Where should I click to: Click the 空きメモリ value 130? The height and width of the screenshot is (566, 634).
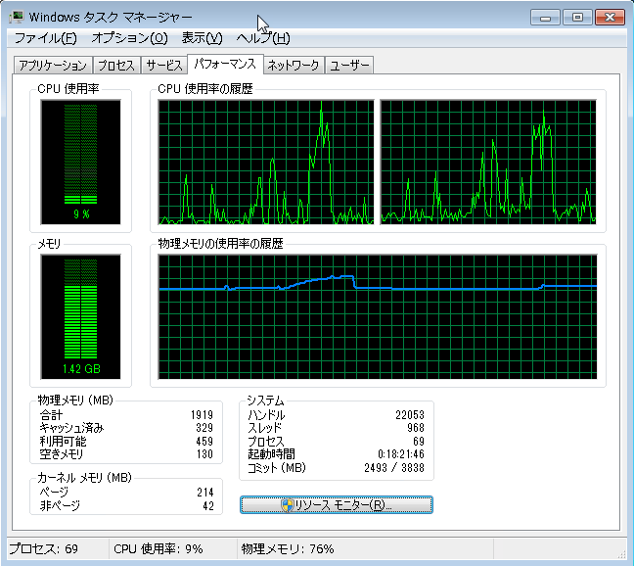(x=204, y=454)
